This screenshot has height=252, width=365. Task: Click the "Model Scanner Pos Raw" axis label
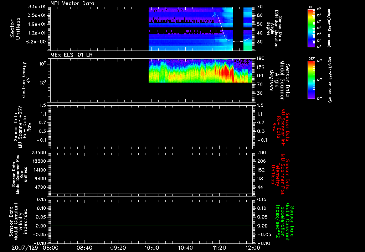20,174
